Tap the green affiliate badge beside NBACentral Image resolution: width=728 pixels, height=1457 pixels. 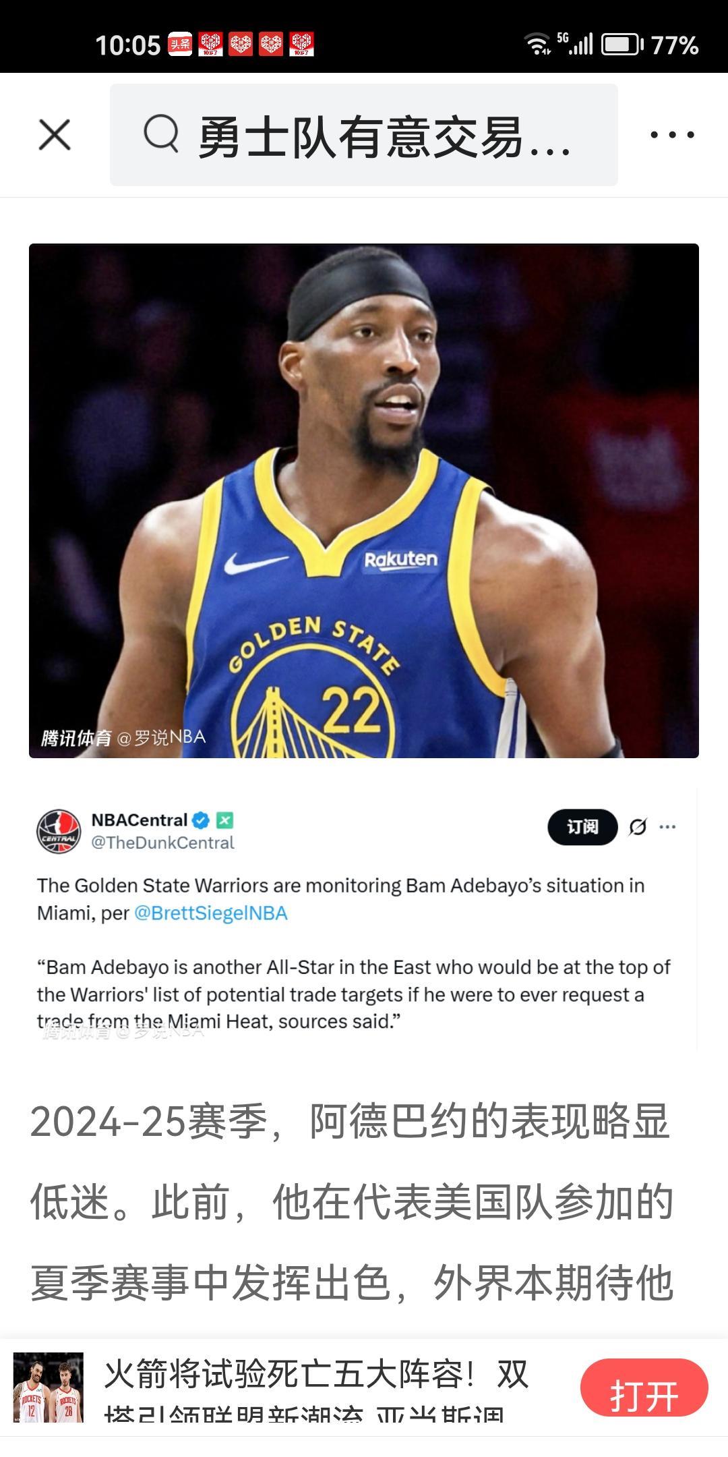(224, 820)
